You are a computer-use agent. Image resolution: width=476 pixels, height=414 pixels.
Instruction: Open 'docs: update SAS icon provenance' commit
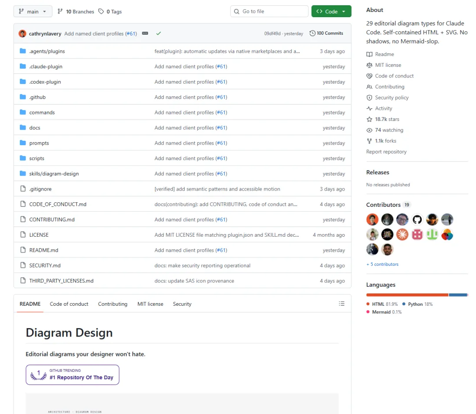pos(194,281)
